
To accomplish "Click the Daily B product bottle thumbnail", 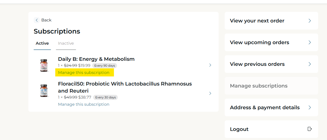I will [44, 65].
